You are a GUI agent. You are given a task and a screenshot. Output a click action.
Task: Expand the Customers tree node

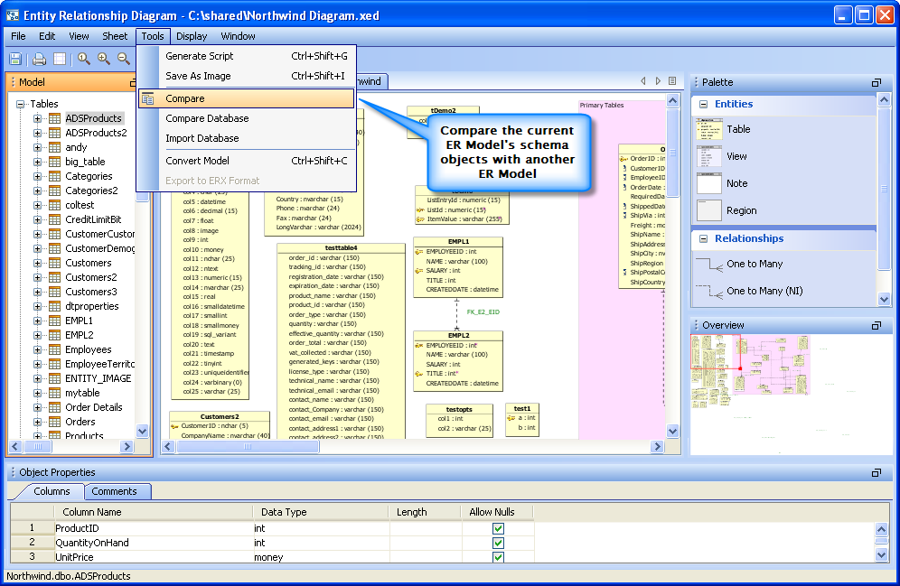coord(37,263)
